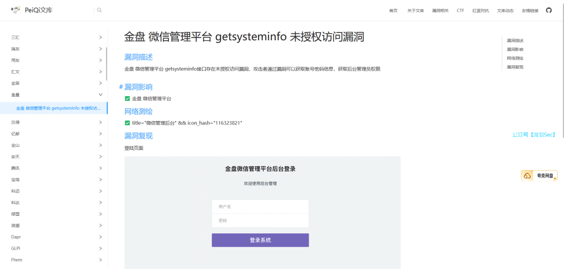Screen dimensions: 564x269
Task: Click the 网络测绘 section heading
Action: [138, 111]
